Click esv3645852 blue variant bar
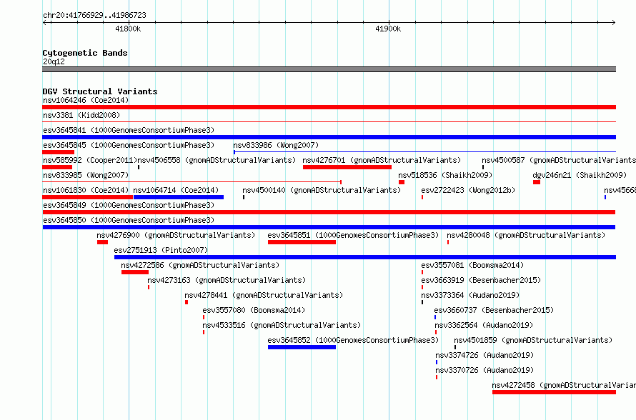 coord(302,347)
